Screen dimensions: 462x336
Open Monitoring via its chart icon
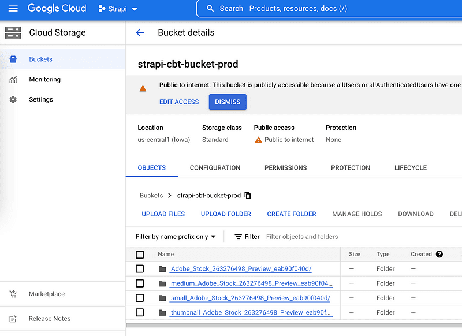coord(13,79)
